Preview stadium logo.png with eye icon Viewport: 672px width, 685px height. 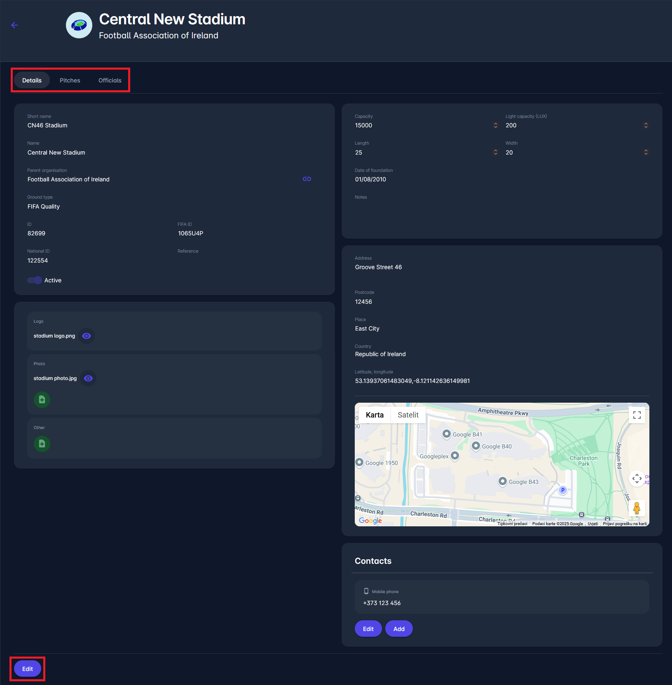click(87, 336)
